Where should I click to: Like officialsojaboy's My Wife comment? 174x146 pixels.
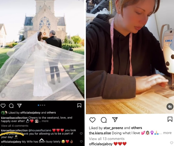tap(81, 141)
